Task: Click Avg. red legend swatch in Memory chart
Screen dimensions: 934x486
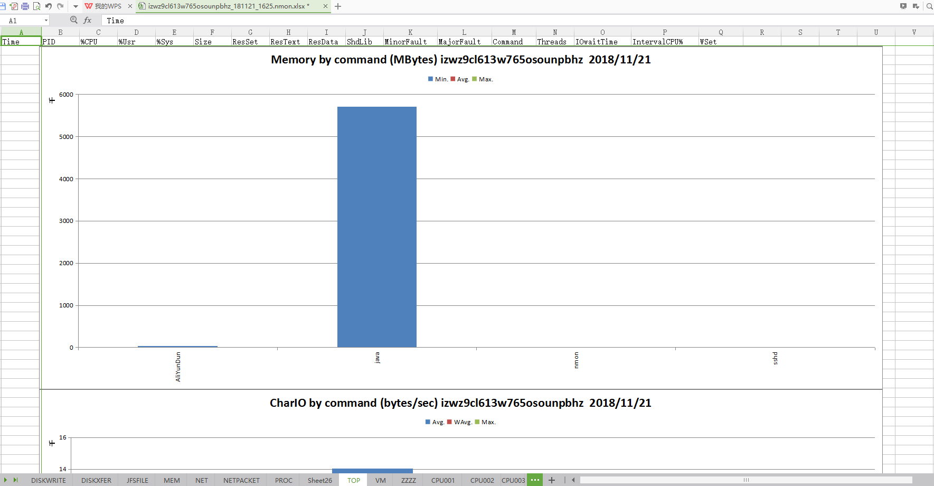Action: point(453,79)
